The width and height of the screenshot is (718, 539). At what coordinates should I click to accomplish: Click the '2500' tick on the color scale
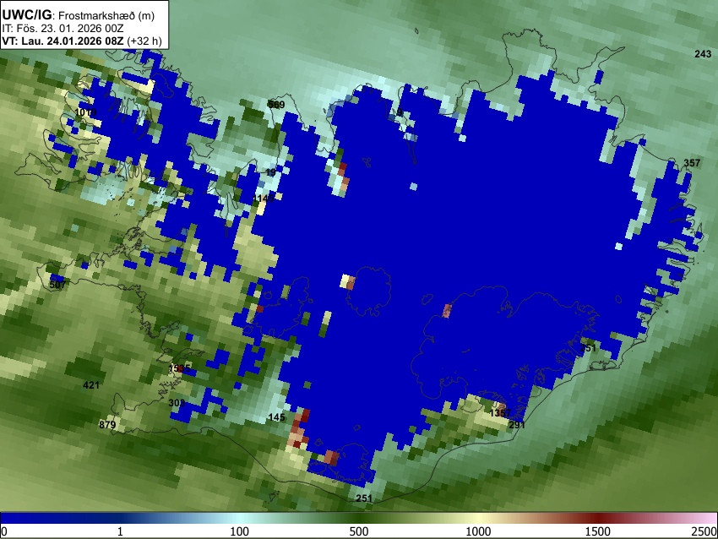point(704,531)
